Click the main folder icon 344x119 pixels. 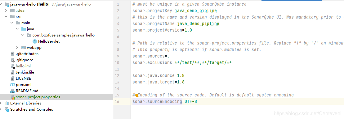18,23
